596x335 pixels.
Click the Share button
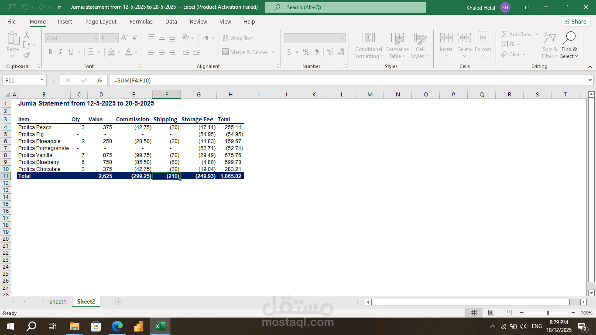(x=575, y=21)
